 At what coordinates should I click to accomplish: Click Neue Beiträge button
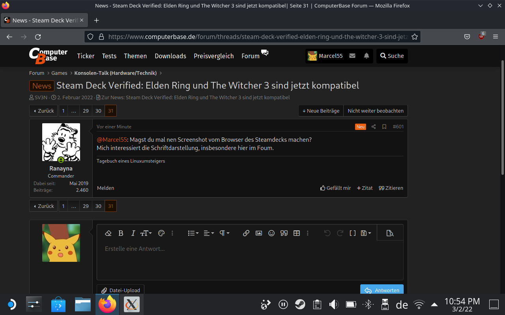321,111
